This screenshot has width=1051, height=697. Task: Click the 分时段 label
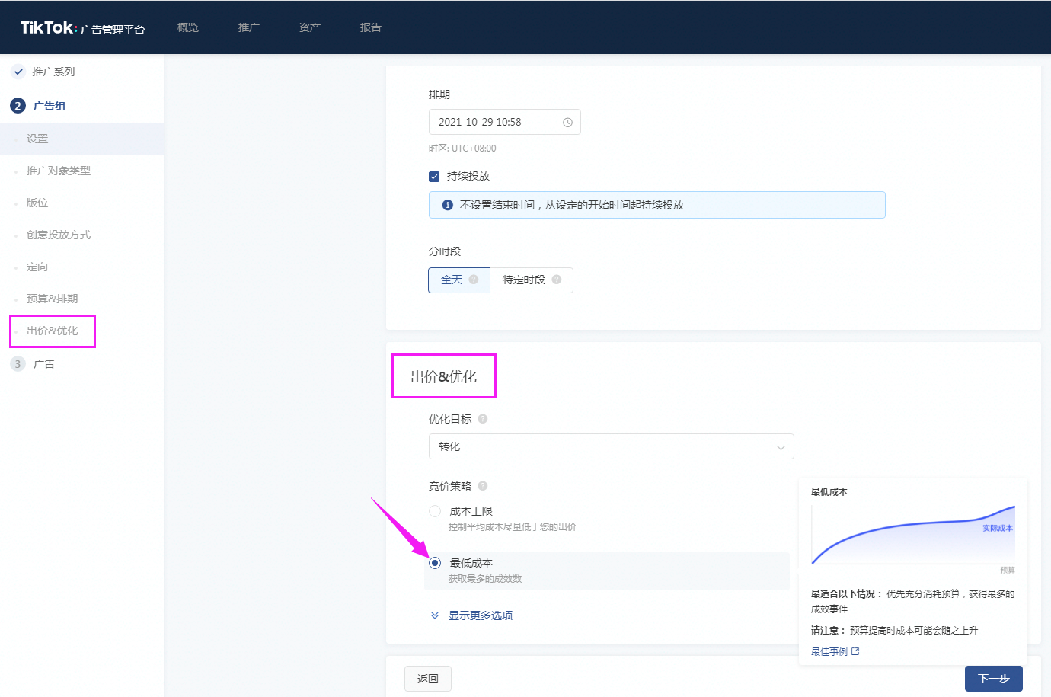point(445,251)
